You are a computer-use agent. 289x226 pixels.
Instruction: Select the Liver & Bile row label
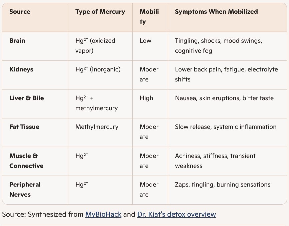tap(27, 98)
